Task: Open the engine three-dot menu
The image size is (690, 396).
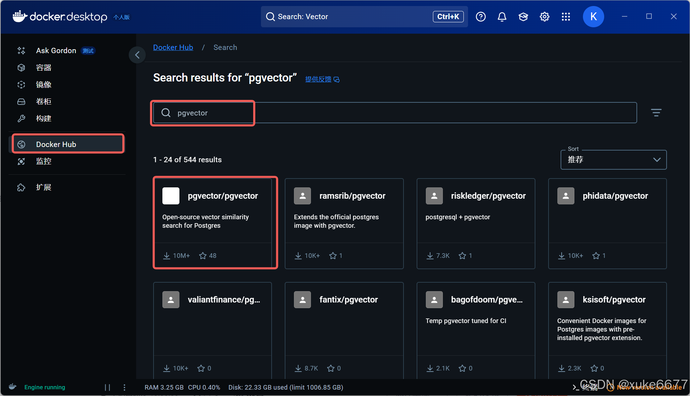Action: [x=124, y=387]
